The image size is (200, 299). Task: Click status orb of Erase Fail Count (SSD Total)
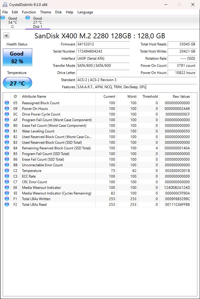coord(7,159)
